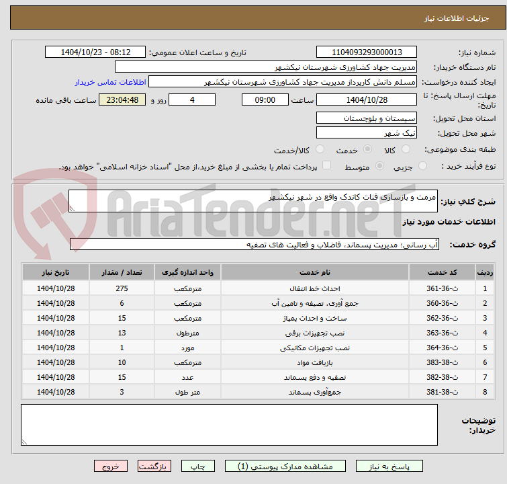Focus the شماره نیاز number field
The width and height of the screenshot is (507, 484).
(x=367, y=52)
